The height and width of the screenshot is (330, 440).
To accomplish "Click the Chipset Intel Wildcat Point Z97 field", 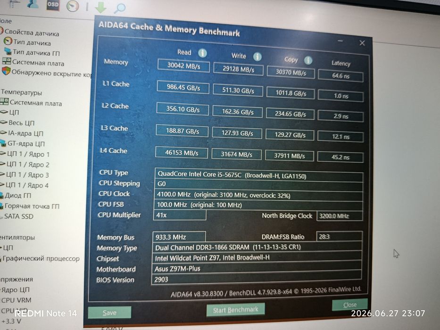I will click(x=257, y=258).
